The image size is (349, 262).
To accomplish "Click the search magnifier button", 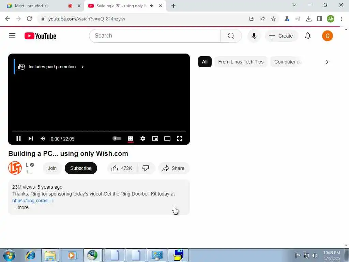I will 231,35.
